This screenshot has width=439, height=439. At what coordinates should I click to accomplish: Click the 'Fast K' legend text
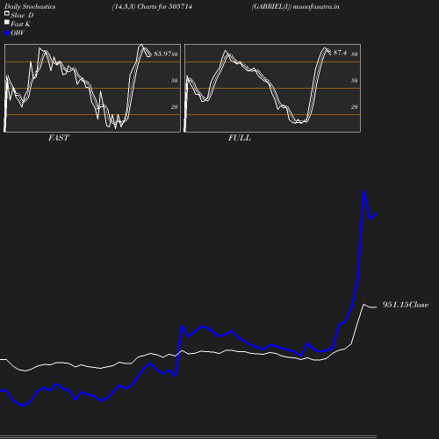20,24
